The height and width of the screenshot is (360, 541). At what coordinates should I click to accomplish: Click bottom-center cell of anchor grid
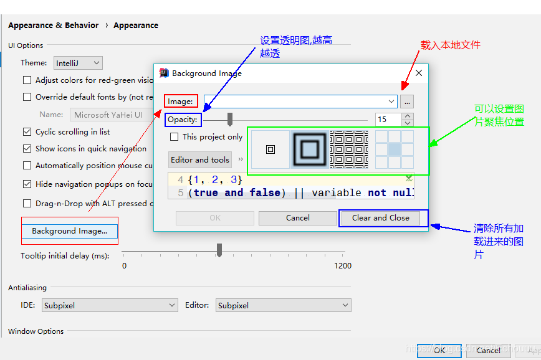395,163
